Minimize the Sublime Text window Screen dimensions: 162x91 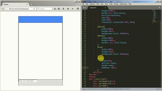point(156,2)
